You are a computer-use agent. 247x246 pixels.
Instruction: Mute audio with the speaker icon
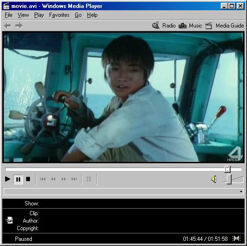[214, 179]
